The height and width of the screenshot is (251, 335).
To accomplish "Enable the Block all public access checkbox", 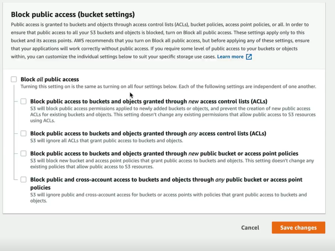I will [x=14, y=79].
